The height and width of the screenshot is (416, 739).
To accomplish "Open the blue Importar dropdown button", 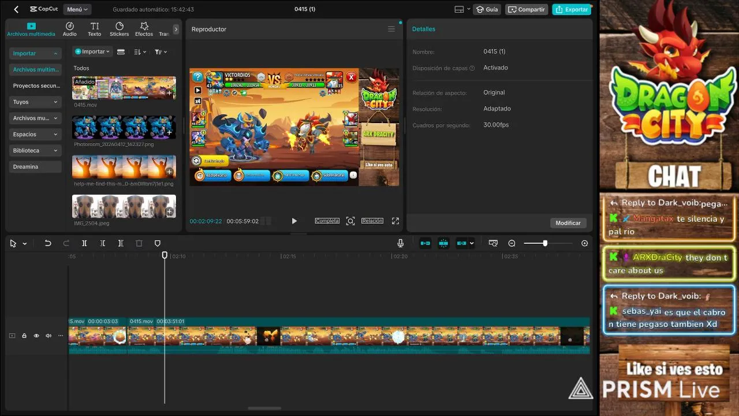I will tap(92, 51).
